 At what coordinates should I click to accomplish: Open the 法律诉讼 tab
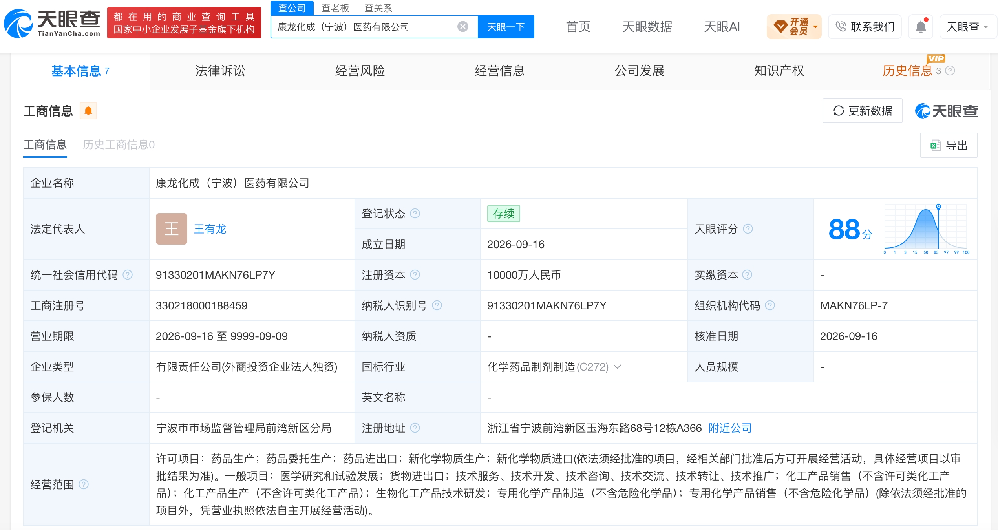pyautogui.click(x=220, y=71)
